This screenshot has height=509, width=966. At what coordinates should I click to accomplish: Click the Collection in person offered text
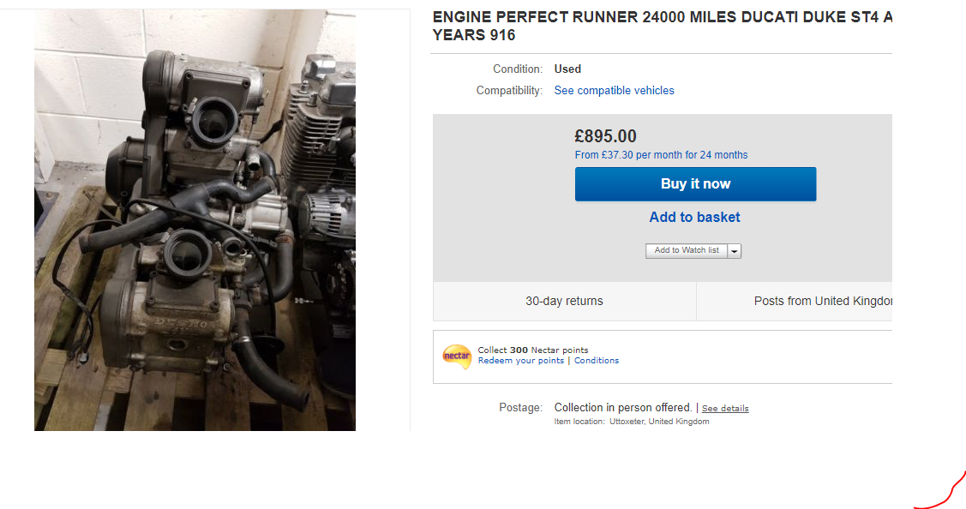(x=623, y=408)
